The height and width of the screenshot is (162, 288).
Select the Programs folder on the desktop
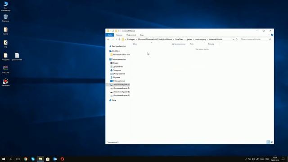(x=5, y=57)
